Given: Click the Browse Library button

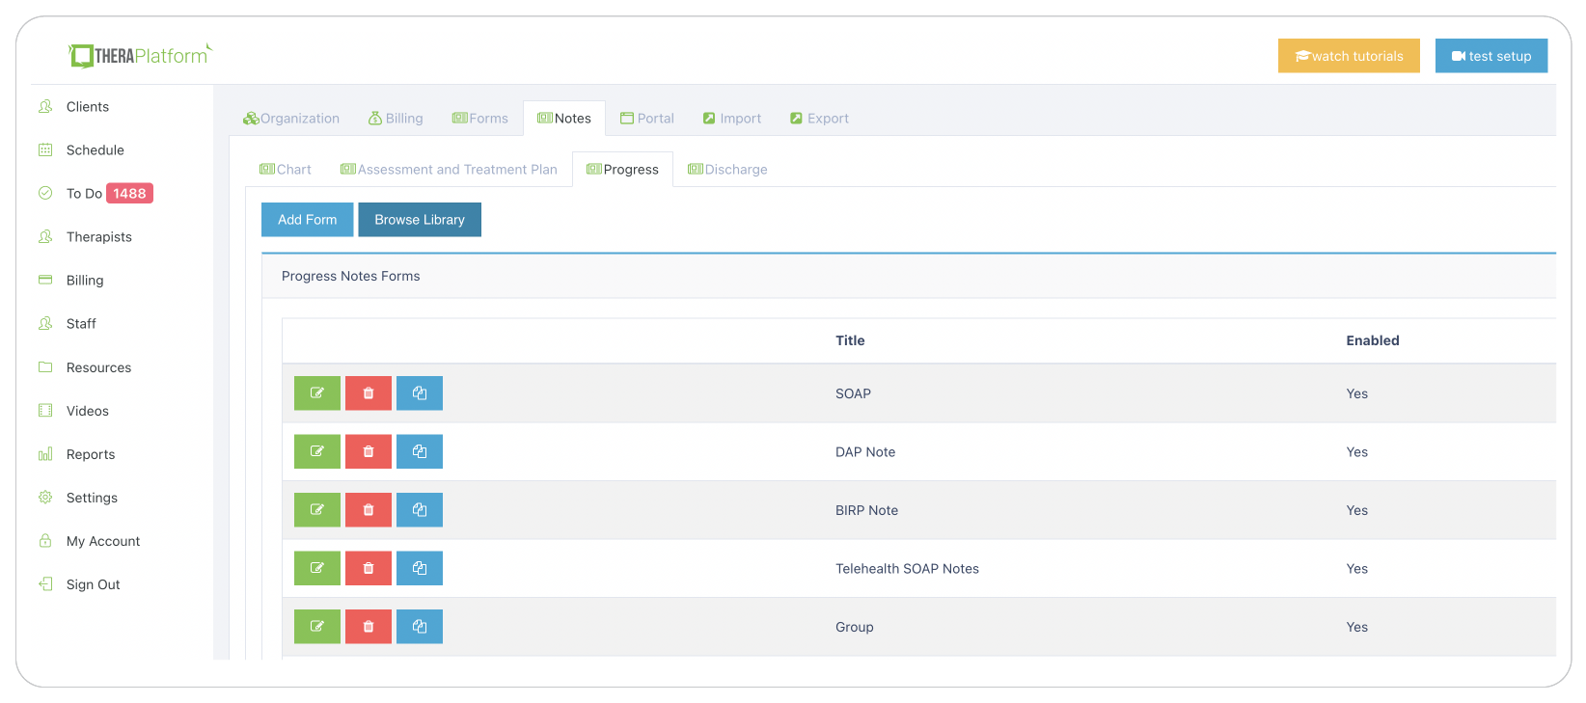Looking at the screenshot, I should pos(420,220).
